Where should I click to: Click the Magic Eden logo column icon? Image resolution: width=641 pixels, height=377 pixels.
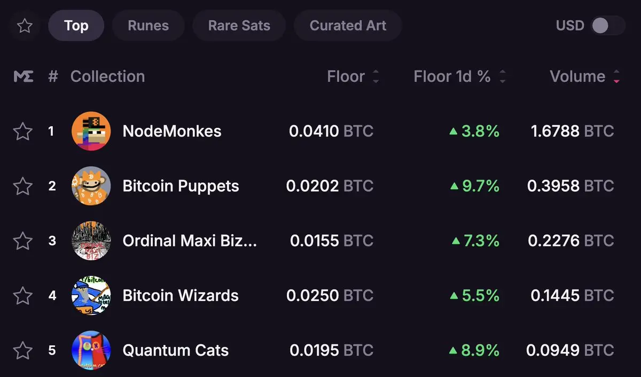click(24, 76)
